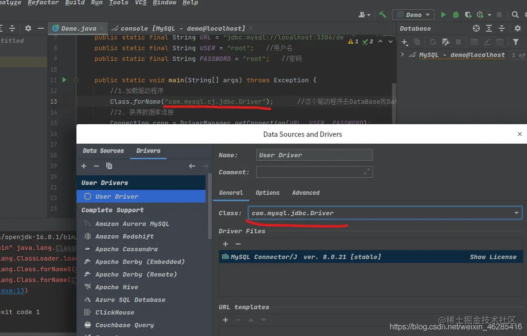527x336 pixels.
Task: Open Database panel settings gear
Action: (x=518, y=28)
